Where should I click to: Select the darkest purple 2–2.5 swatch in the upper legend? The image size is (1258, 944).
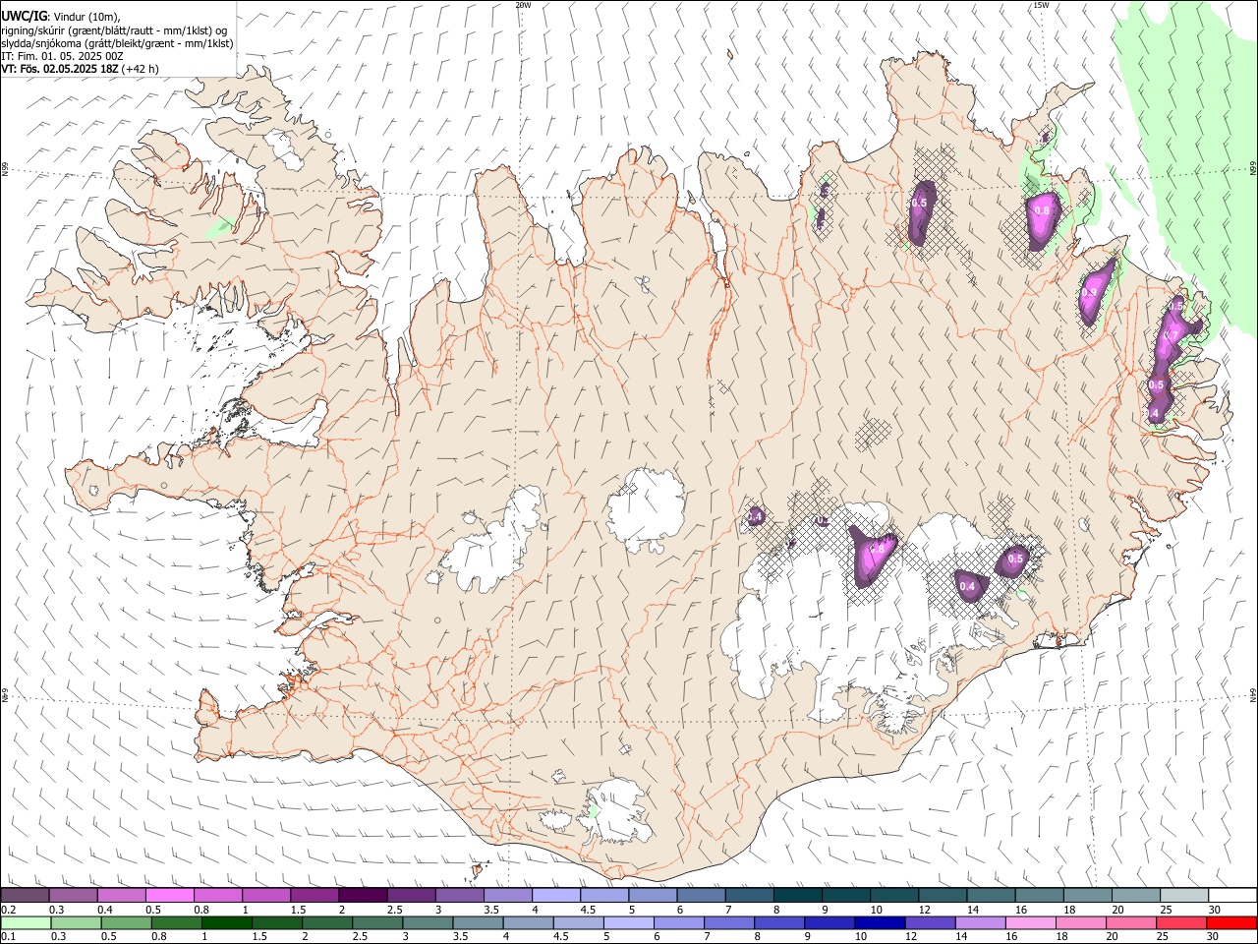coord(363,896)
